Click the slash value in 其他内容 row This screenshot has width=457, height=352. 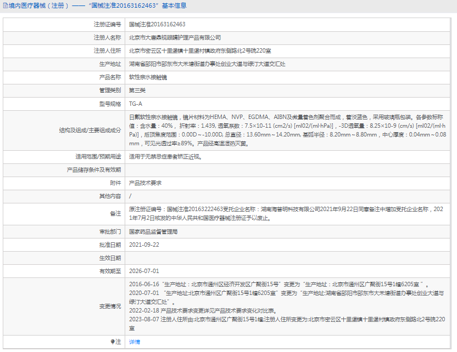click(130, 196)
